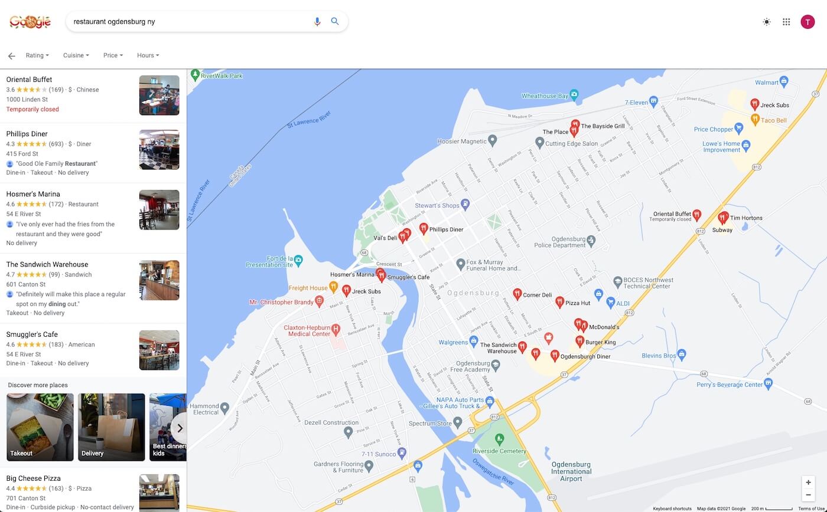The height and width of the screenshot is (512, 827).
Task: Click the Wheathouse Bay camera pin
Action: pyautogui.click(x=574, y=94)
